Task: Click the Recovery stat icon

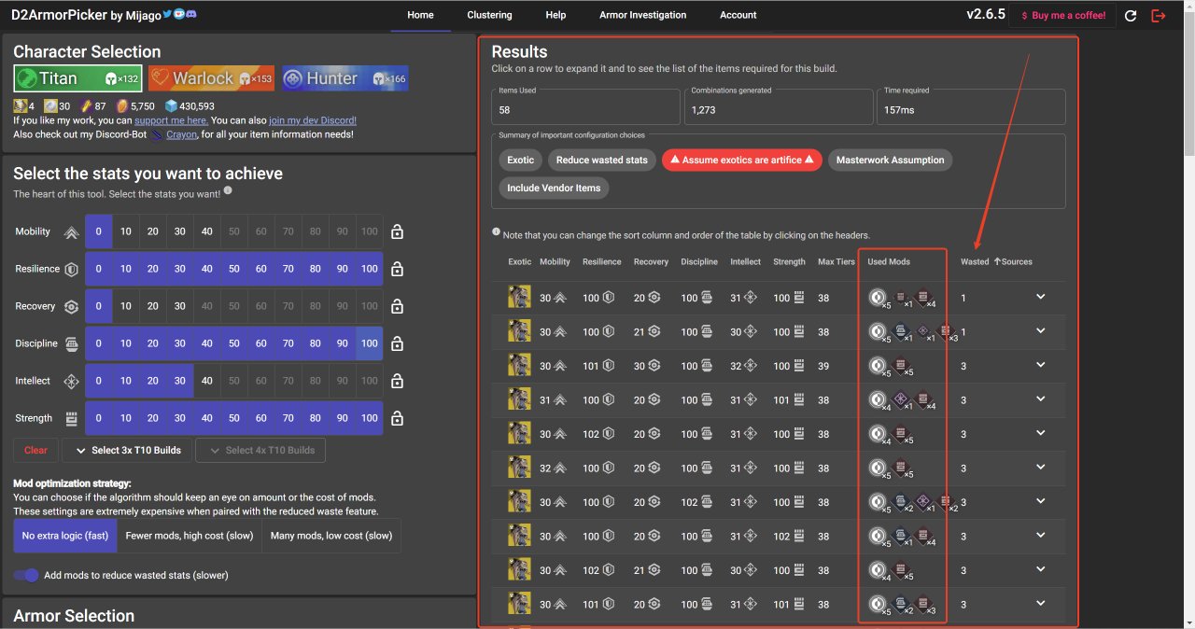Action: click(x=71, y=307)
